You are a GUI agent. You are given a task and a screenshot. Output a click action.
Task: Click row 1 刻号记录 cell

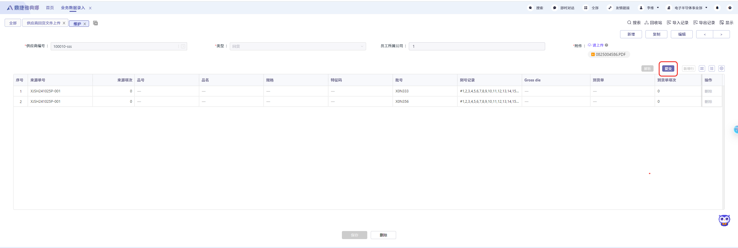[490, 91]
